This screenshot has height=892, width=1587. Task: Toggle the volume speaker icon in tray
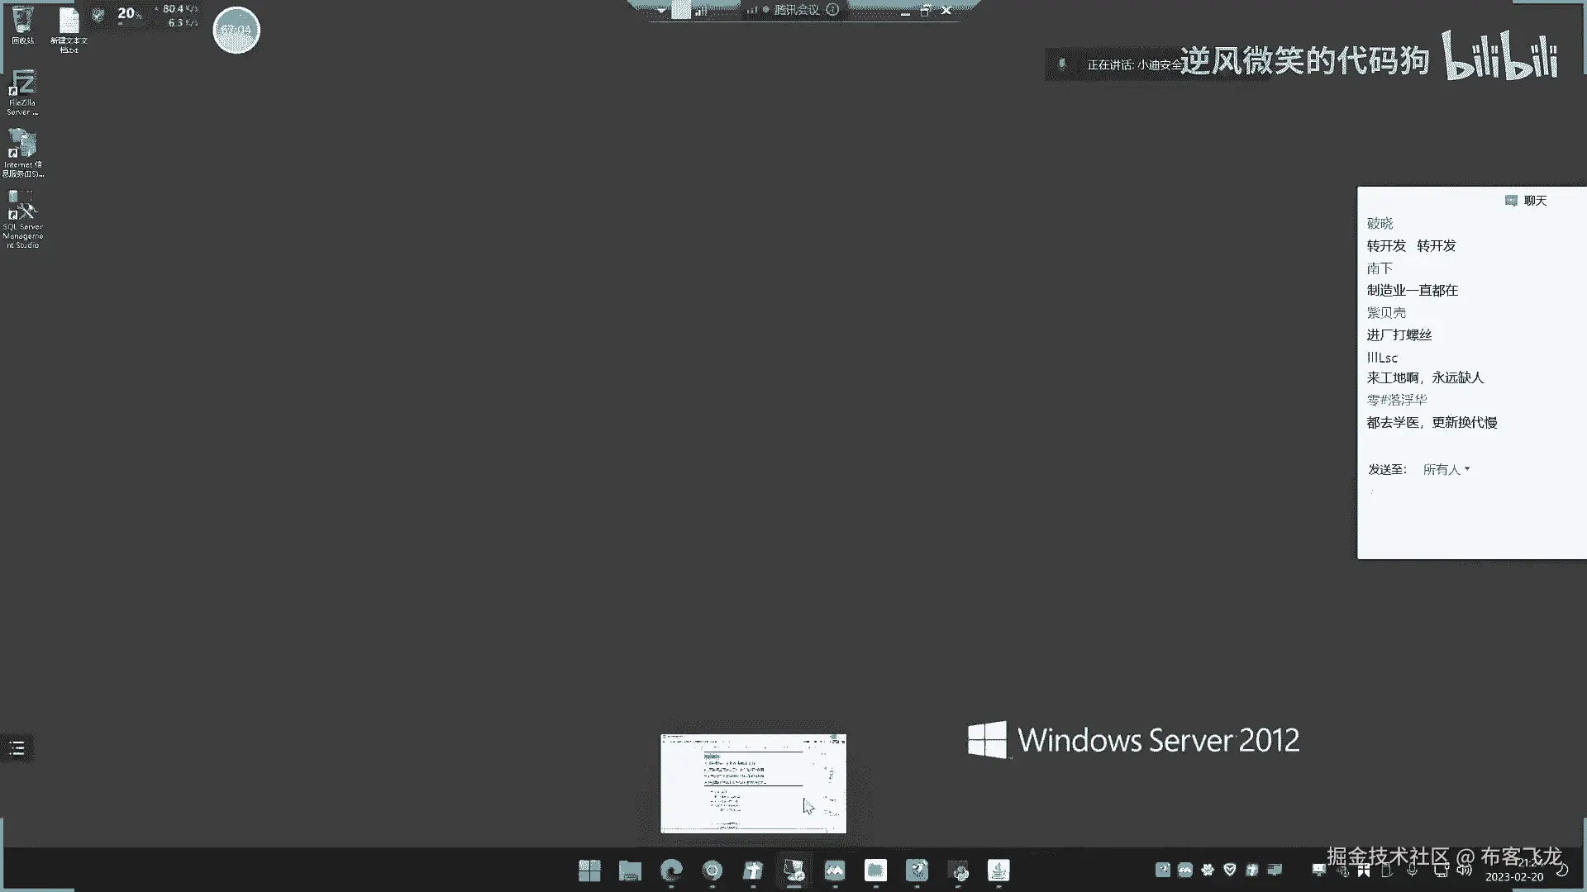1464,870
